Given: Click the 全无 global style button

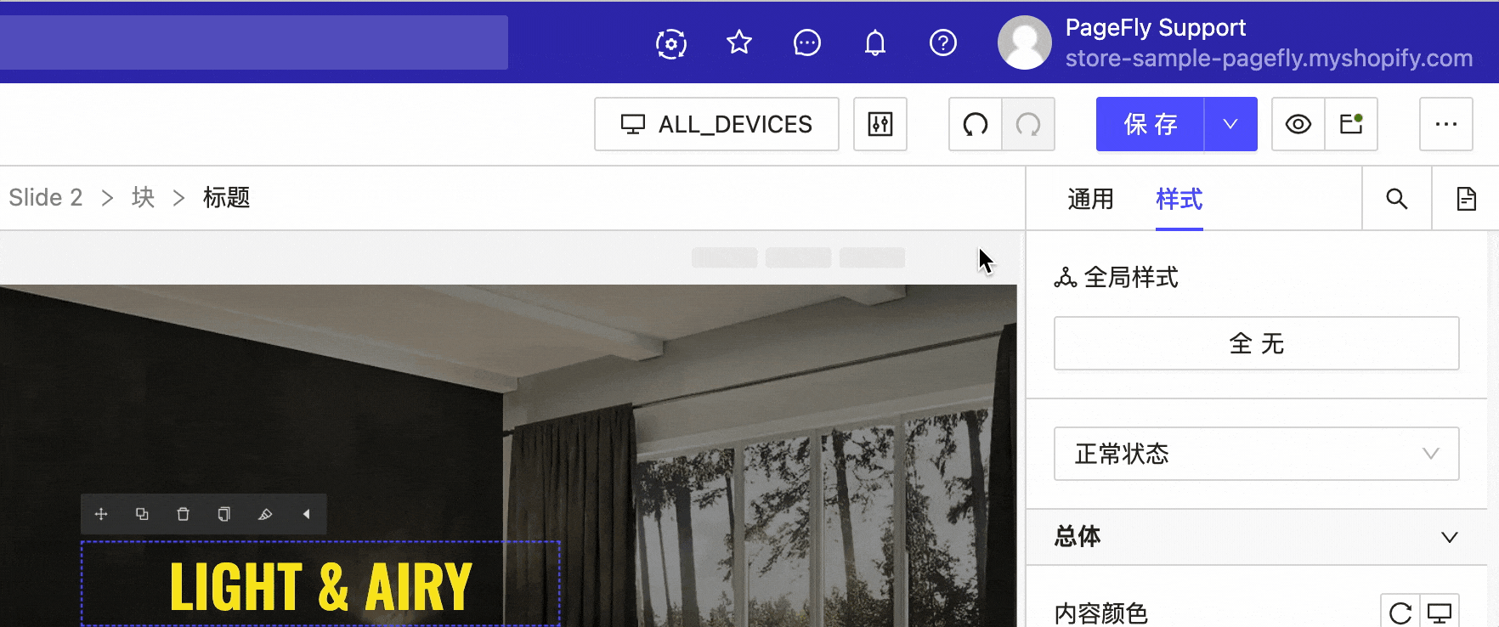Looking at the screenshot, I should (x=1257, y=343).
